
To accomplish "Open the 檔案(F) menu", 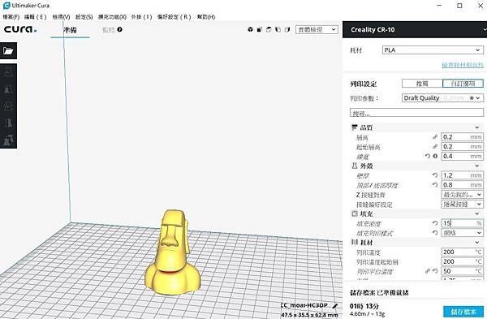I will coord(11,17).
